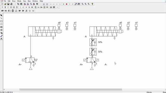This screenshot has width=166, height=93.
Task: Click the -a1 sensor of the right circuit
Action: [136, 27]
